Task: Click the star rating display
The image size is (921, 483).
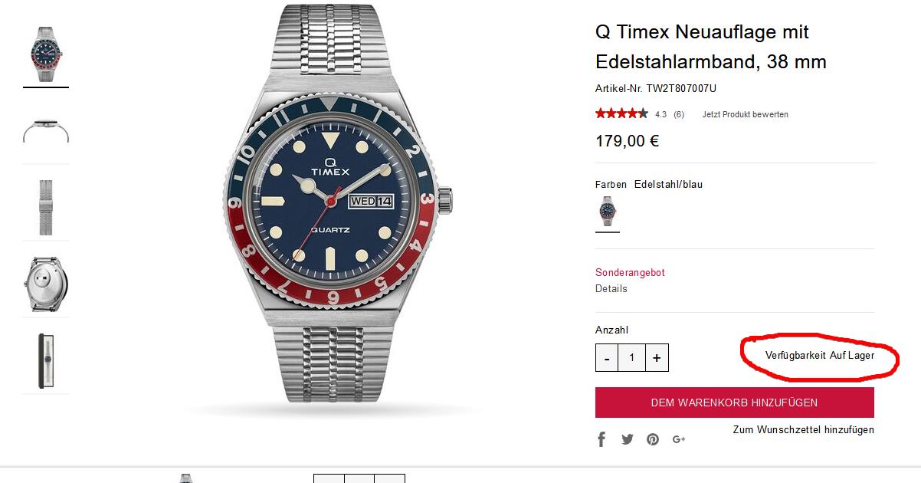Action: [x=621, y=114]
